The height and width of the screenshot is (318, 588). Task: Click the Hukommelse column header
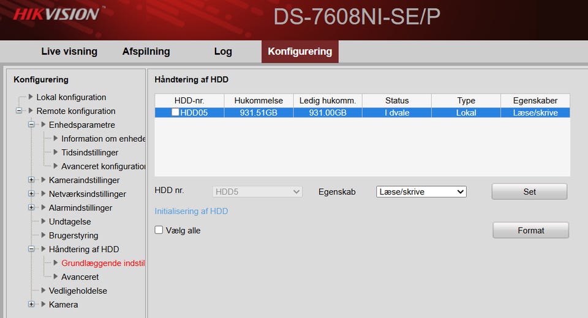pos(258,101)
